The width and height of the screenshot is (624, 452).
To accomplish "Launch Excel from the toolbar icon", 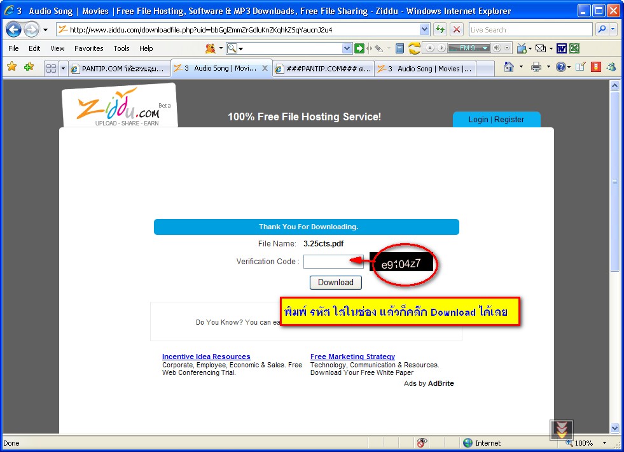I will coord(574,48).
